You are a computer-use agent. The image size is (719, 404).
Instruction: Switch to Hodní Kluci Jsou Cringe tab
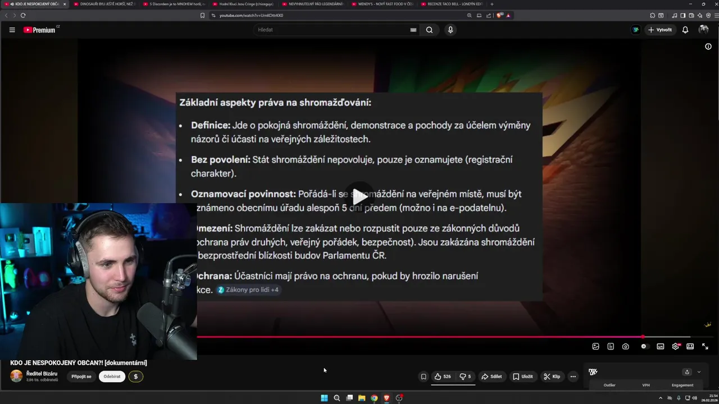244,4
